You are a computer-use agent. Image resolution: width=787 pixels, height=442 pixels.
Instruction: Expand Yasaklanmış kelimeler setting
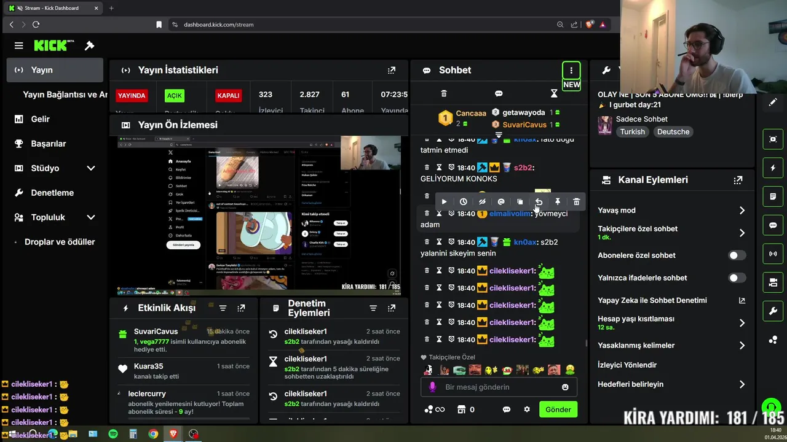coord(742,346)
